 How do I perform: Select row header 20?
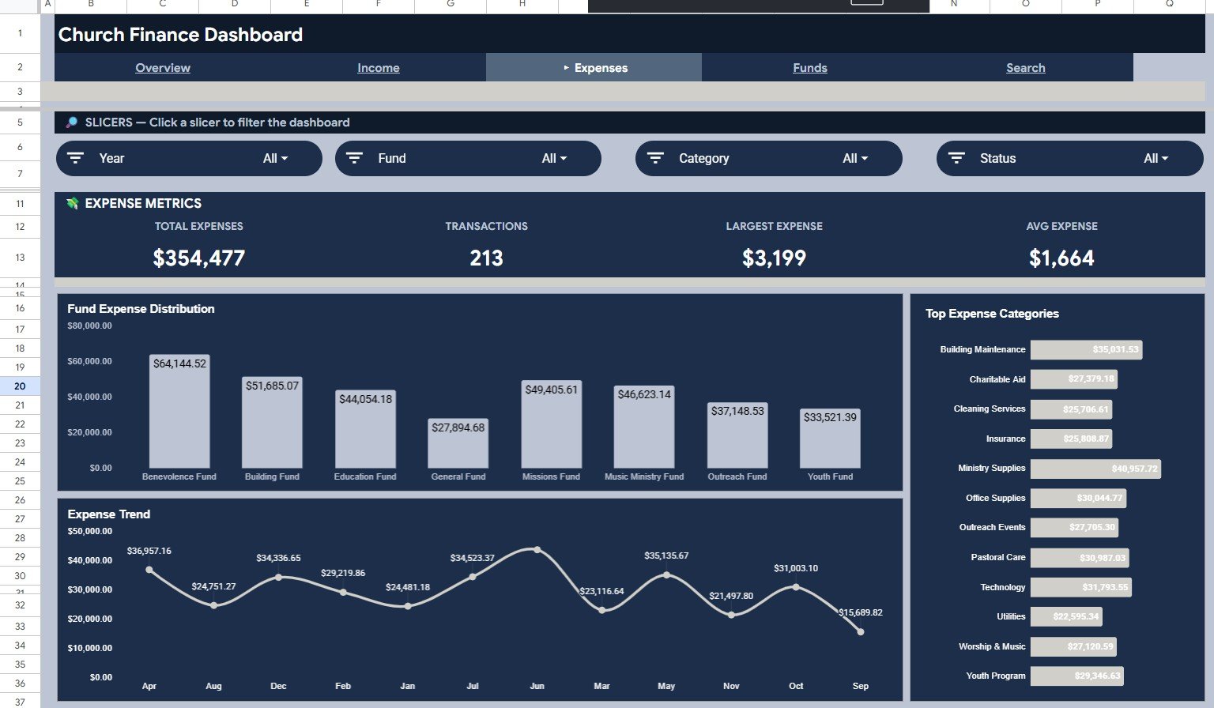[x=20, y=386]
